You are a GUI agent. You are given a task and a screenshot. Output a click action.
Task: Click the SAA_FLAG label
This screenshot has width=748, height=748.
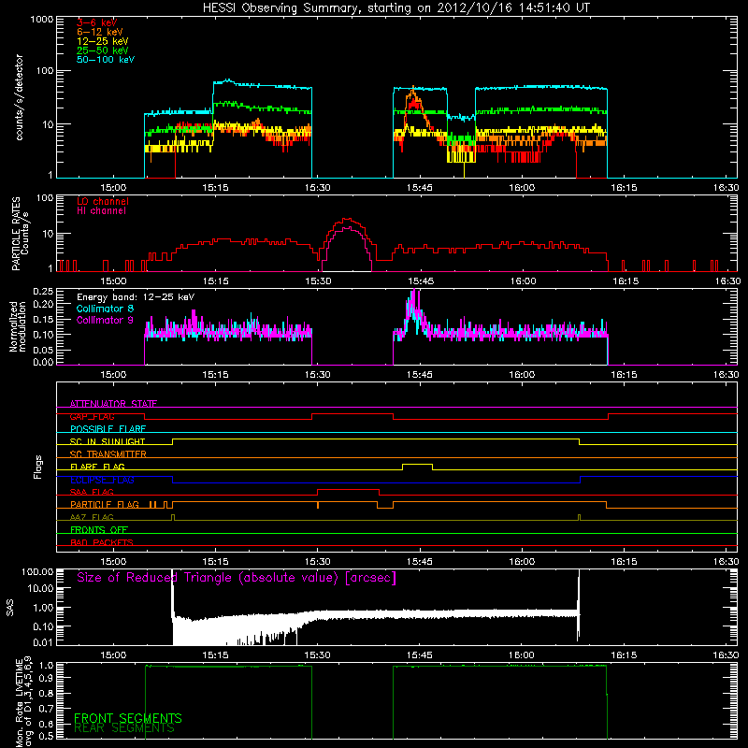[92, 492]
